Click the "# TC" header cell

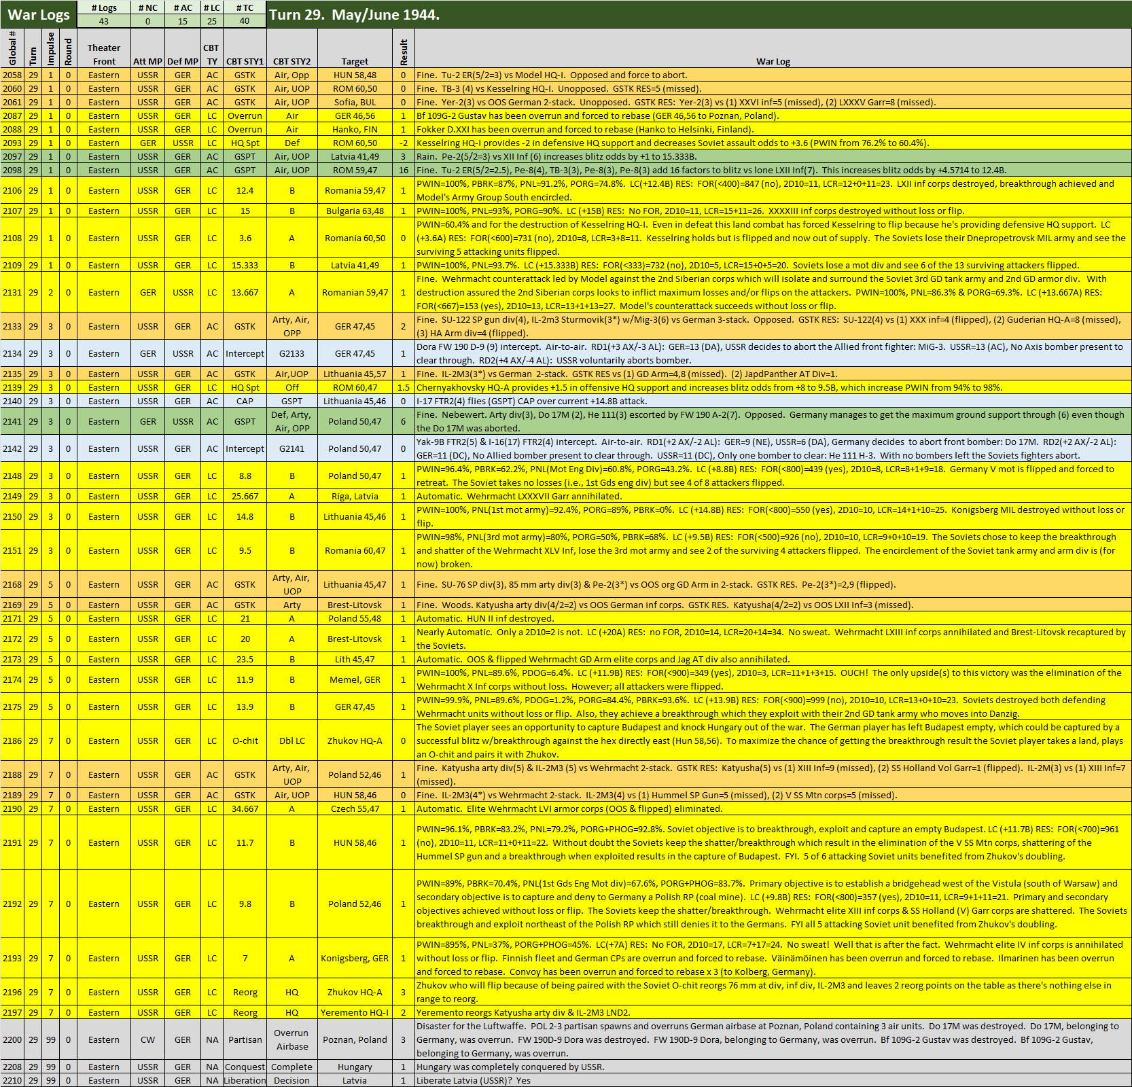(245, 7)
